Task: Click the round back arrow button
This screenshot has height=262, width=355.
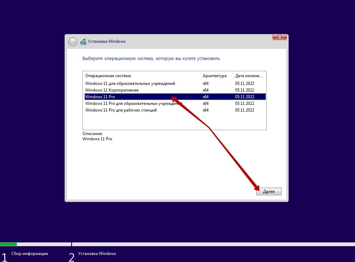Action: pyautogui.click(x=73, y=42)
